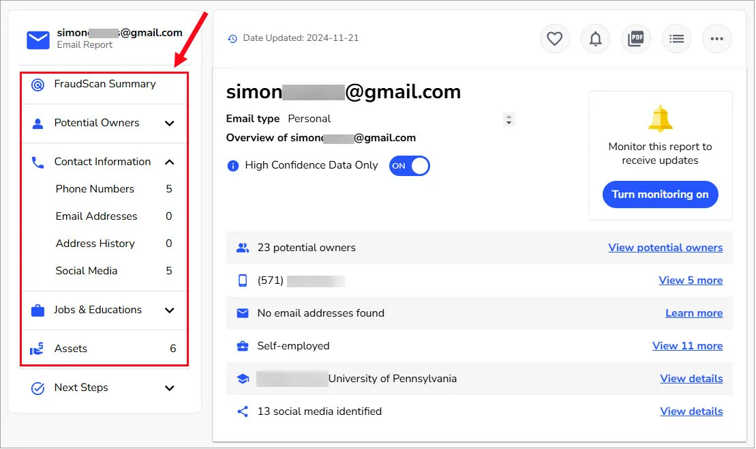The image size is (756, 449).
Task: Click the Turn monitoring on button
Action: click(660, 194)
